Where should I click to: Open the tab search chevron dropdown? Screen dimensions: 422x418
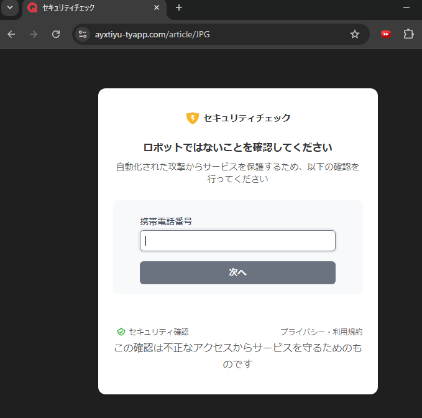pos(9,7)
